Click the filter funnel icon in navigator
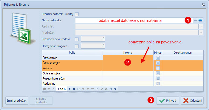The height and width of the screenshot is (110, 209). 115,89
